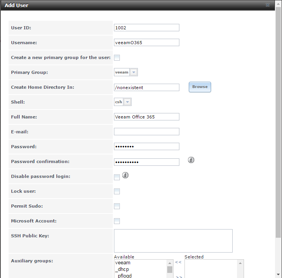Click the Full Name field

click(146, 117)
